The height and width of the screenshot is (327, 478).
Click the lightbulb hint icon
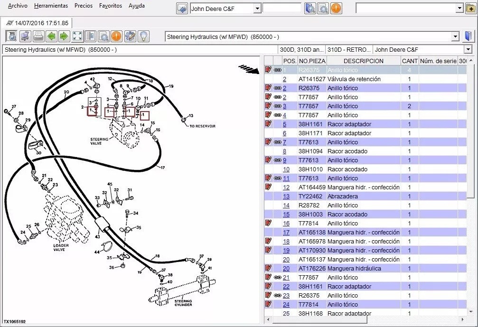coord(143,37)
